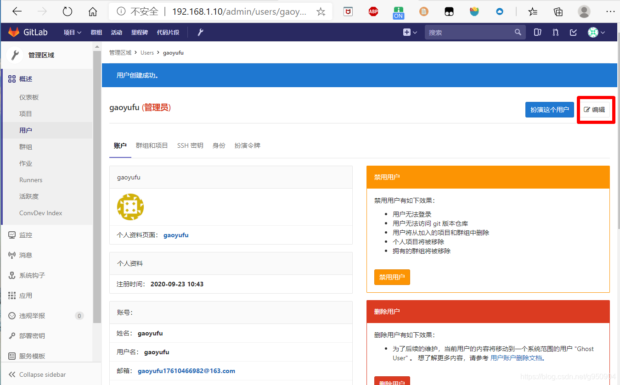Switch to the SSH 密钥 tab
The width and height of the screenshot is (620, 385).
coord(190,145)
